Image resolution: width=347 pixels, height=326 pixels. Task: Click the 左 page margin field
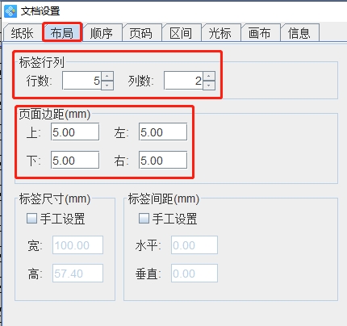pyautogui.click(x=163, y=132)
